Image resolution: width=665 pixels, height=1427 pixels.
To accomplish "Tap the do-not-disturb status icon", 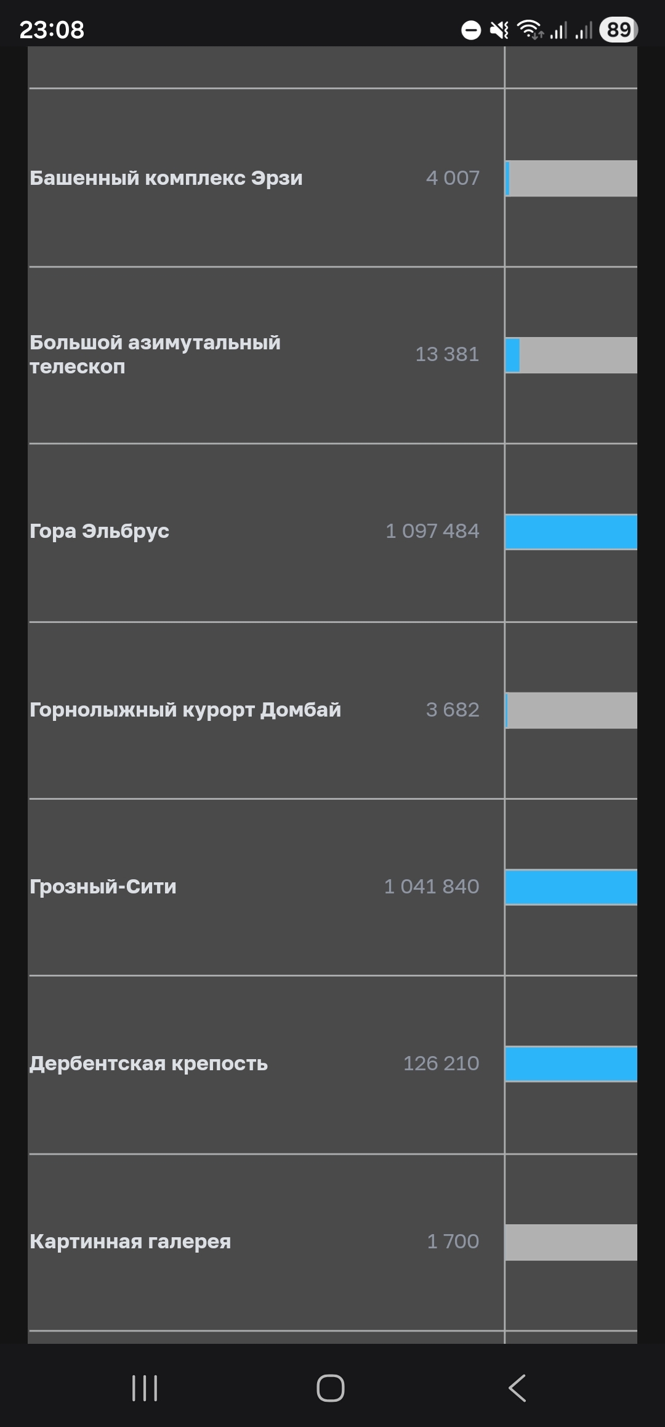I will click(471, 30).
